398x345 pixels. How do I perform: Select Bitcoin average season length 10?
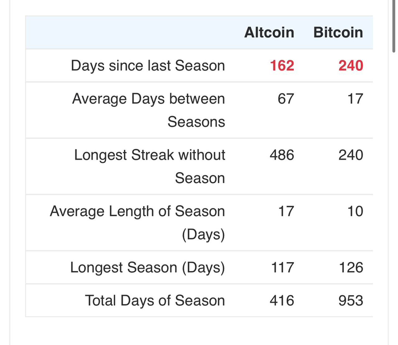click(x=355, y=211)
